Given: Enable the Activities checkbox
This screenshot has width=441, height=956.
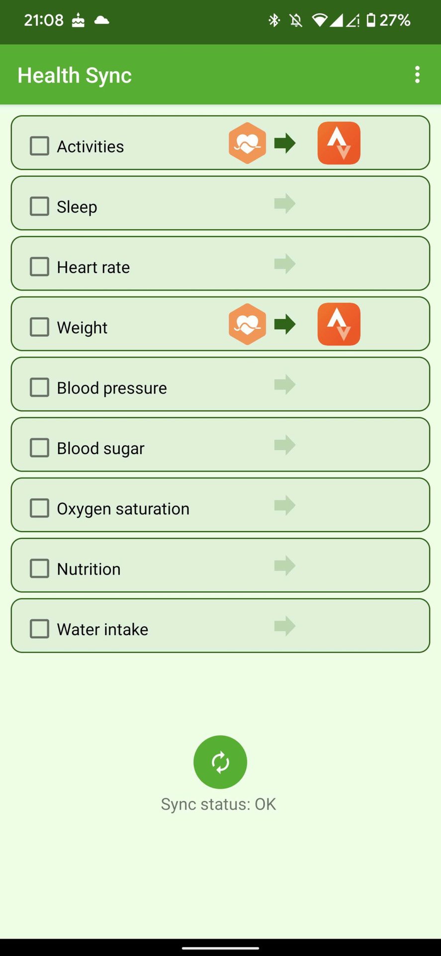Looking at the screenshot, I should tap(40, 146).
